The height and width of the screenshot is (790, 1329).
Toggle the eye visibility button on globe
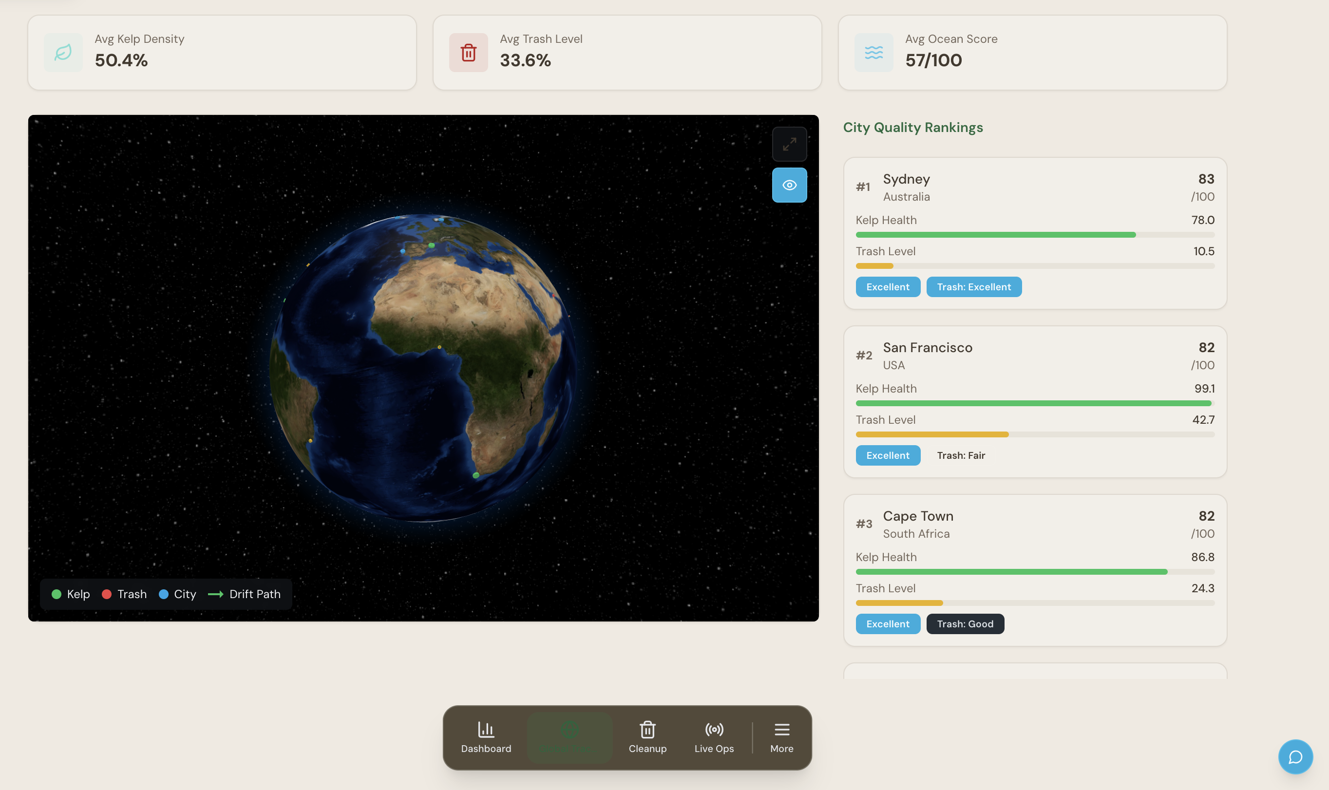tap(789, 185)
